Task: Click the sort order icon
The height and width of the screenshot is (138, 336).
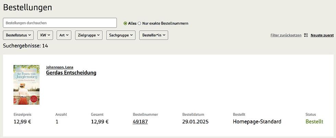Action: 306,35
